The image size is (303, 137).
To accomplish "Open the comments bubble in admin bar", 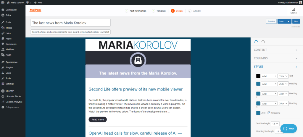I will tap(28, 3).
